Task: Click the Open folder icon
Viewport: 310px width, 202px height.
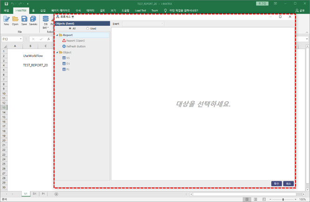Action: tap(15, 21)
